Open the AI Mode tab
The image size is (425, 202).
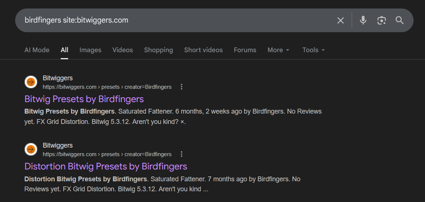(37, 50)
